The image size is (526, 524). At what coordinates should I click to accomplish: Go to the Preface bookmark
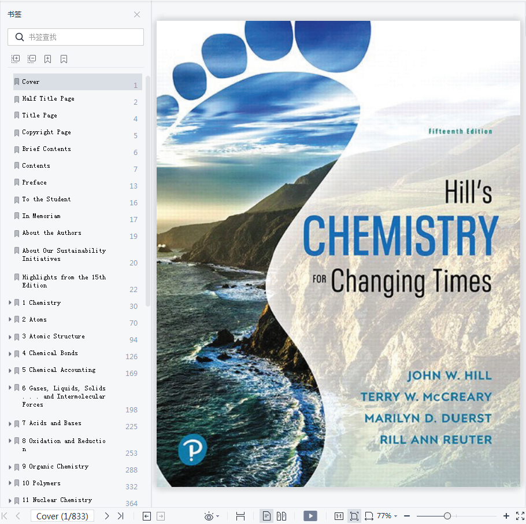coord(77,183)
